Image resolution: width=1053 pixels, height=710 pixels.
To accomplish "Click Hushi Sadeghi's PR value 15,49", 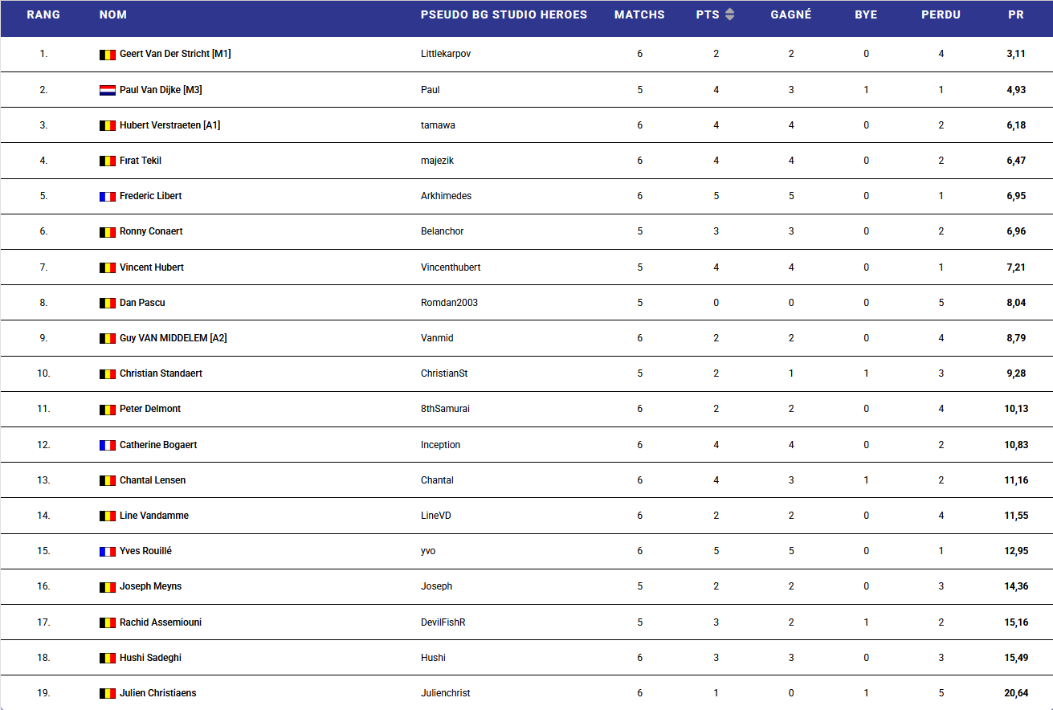I will point(1016,658).
